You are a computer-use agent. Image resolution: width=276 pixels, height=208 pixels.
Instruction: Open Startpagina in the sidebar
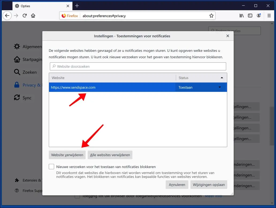click(28, 59)
